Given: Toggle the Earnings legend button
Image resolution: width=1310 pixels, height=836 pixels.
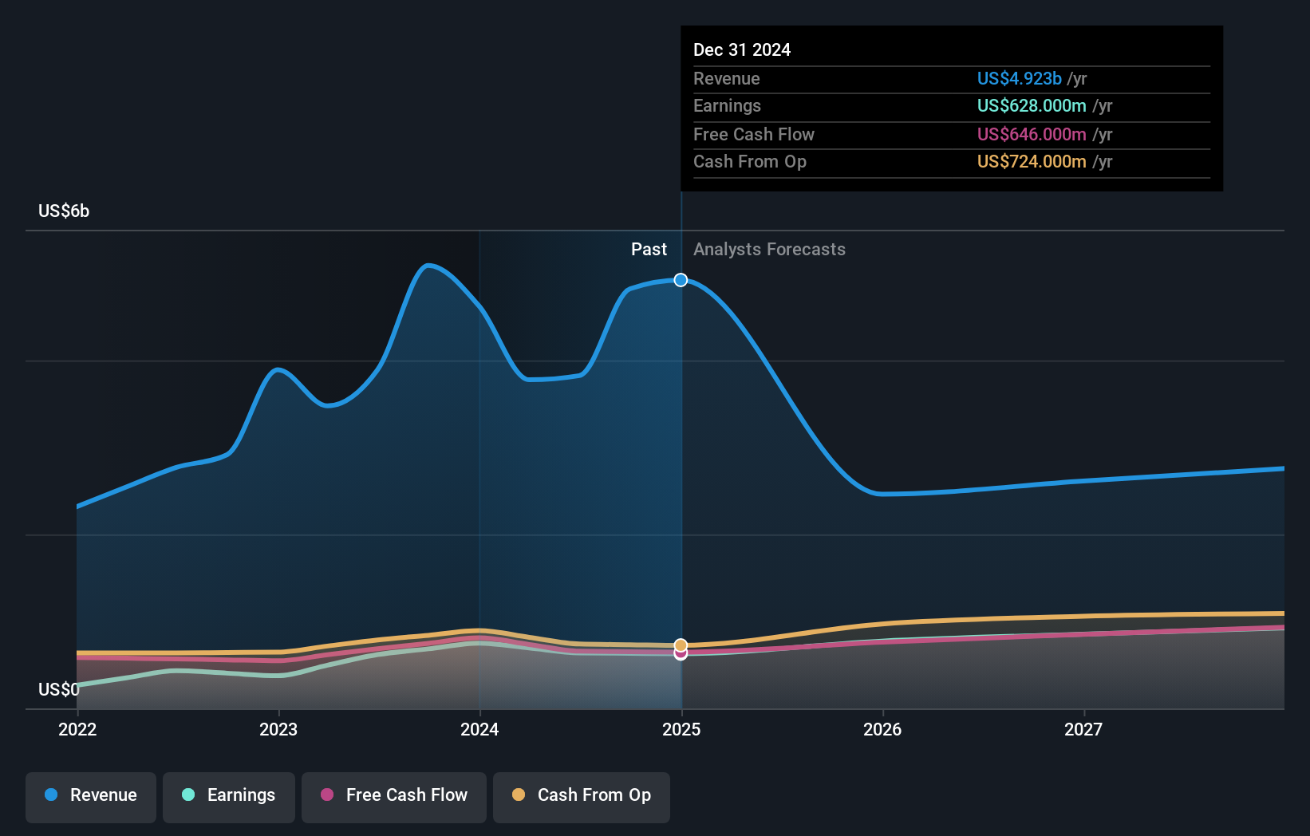Looking at the screenshot, I should (229, 797).
